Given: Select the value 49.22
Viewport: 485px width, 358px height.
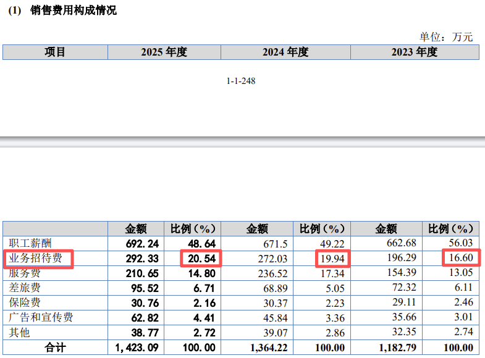Looking at the screenshot, I should 332,244.
